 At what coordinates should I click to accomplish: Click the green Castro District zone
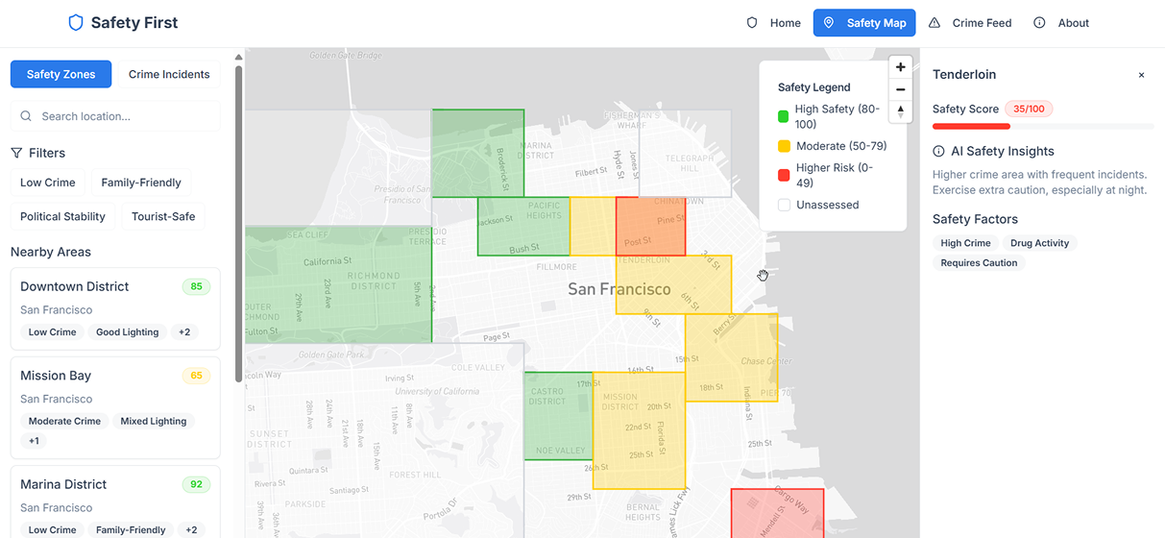tap(558, 416)
